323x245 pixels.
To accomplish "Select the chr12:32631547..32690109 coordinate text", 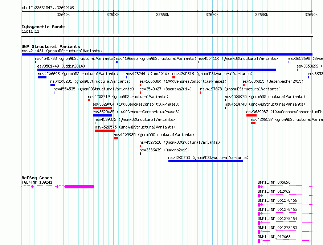I will (x=48, y=8).
